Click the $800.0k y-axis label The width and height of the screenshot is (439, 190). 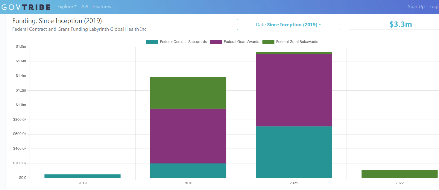[x=20, y=120]
